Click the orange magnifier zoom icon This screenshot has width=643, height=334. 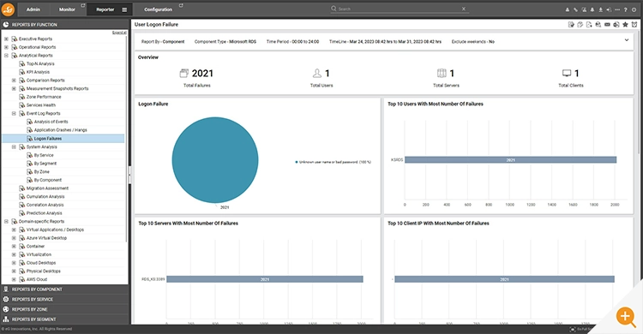click(x=626, y=316)
